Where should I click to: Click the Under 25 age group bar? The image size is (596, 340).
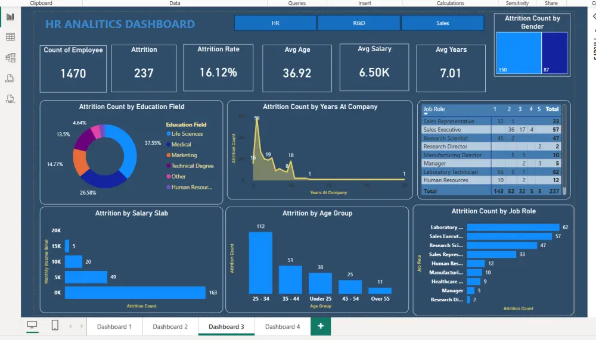pyautogui.click(x=320, y=283)
